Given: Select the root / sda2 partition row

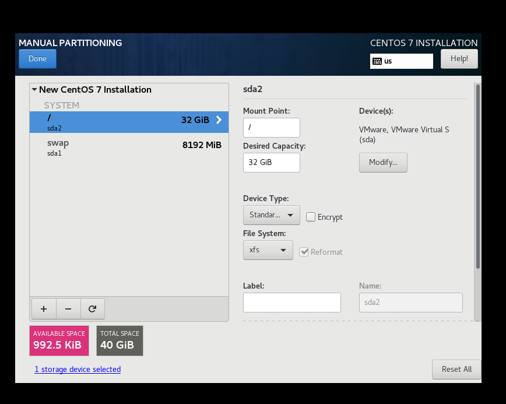Looking at the screenshot, I should (129, 122).
